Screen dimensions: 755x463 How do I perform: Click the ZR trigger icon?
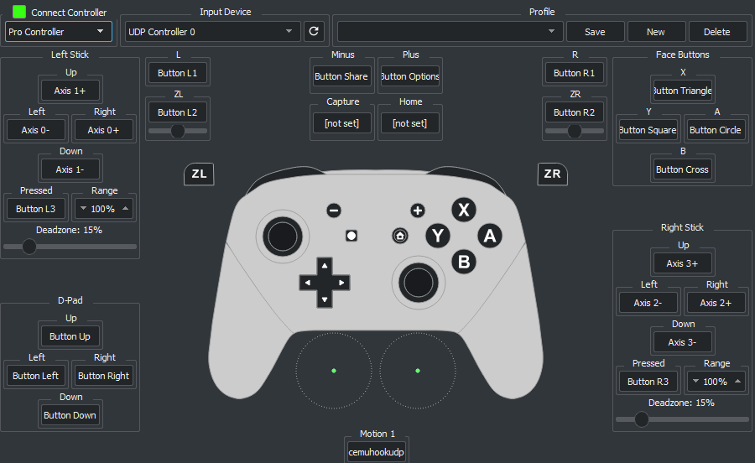click(552, 174)
